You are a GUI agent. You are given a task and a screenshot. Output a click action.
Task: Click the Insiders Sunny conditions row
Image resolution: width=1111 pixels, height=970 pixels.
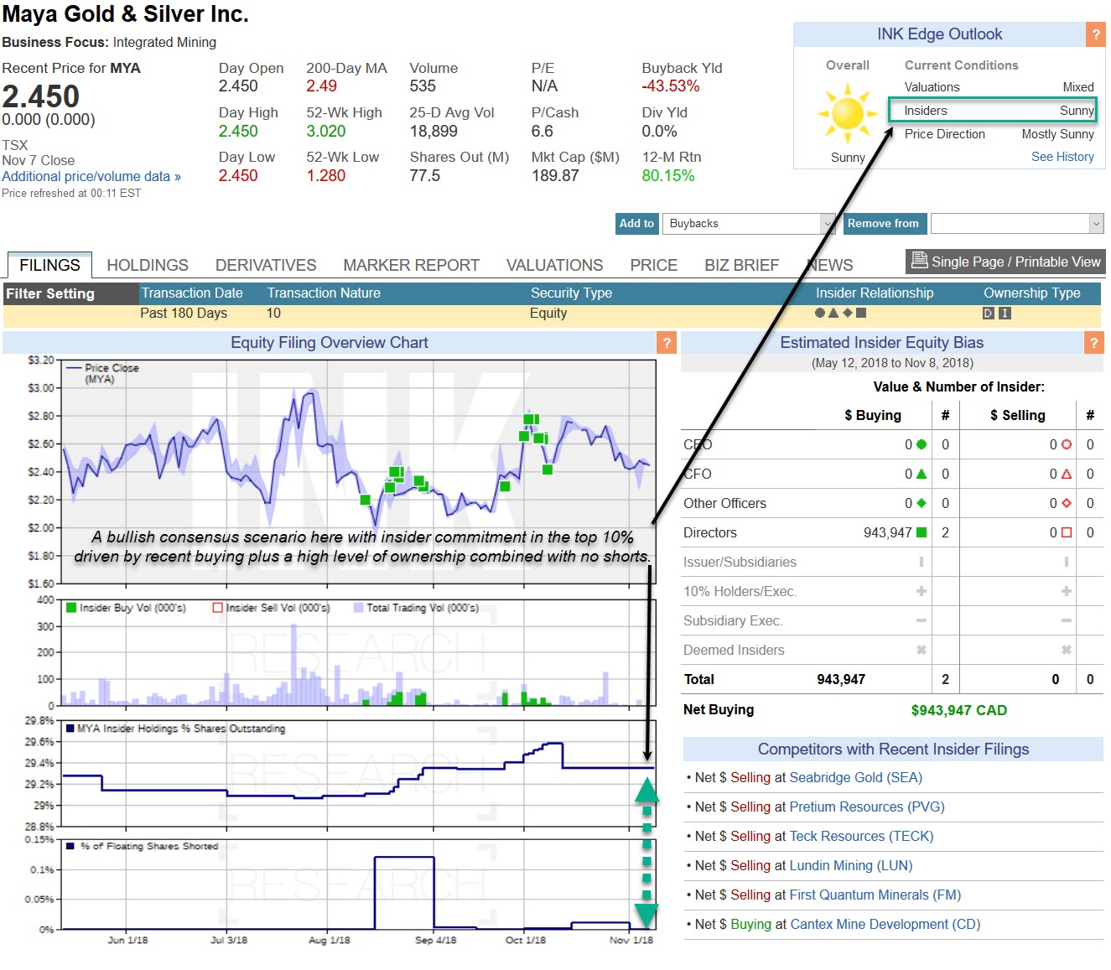(x=993, y=111)
